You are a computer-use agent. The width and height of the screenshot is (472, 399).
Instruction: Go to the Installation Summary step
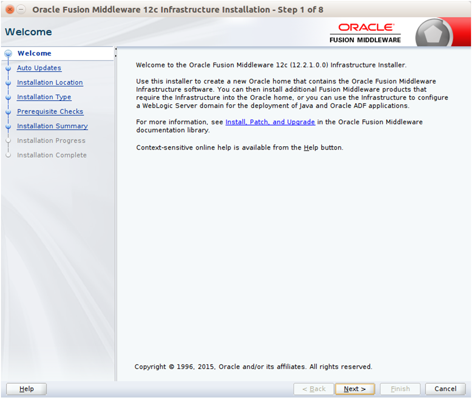tap(53, 126)
